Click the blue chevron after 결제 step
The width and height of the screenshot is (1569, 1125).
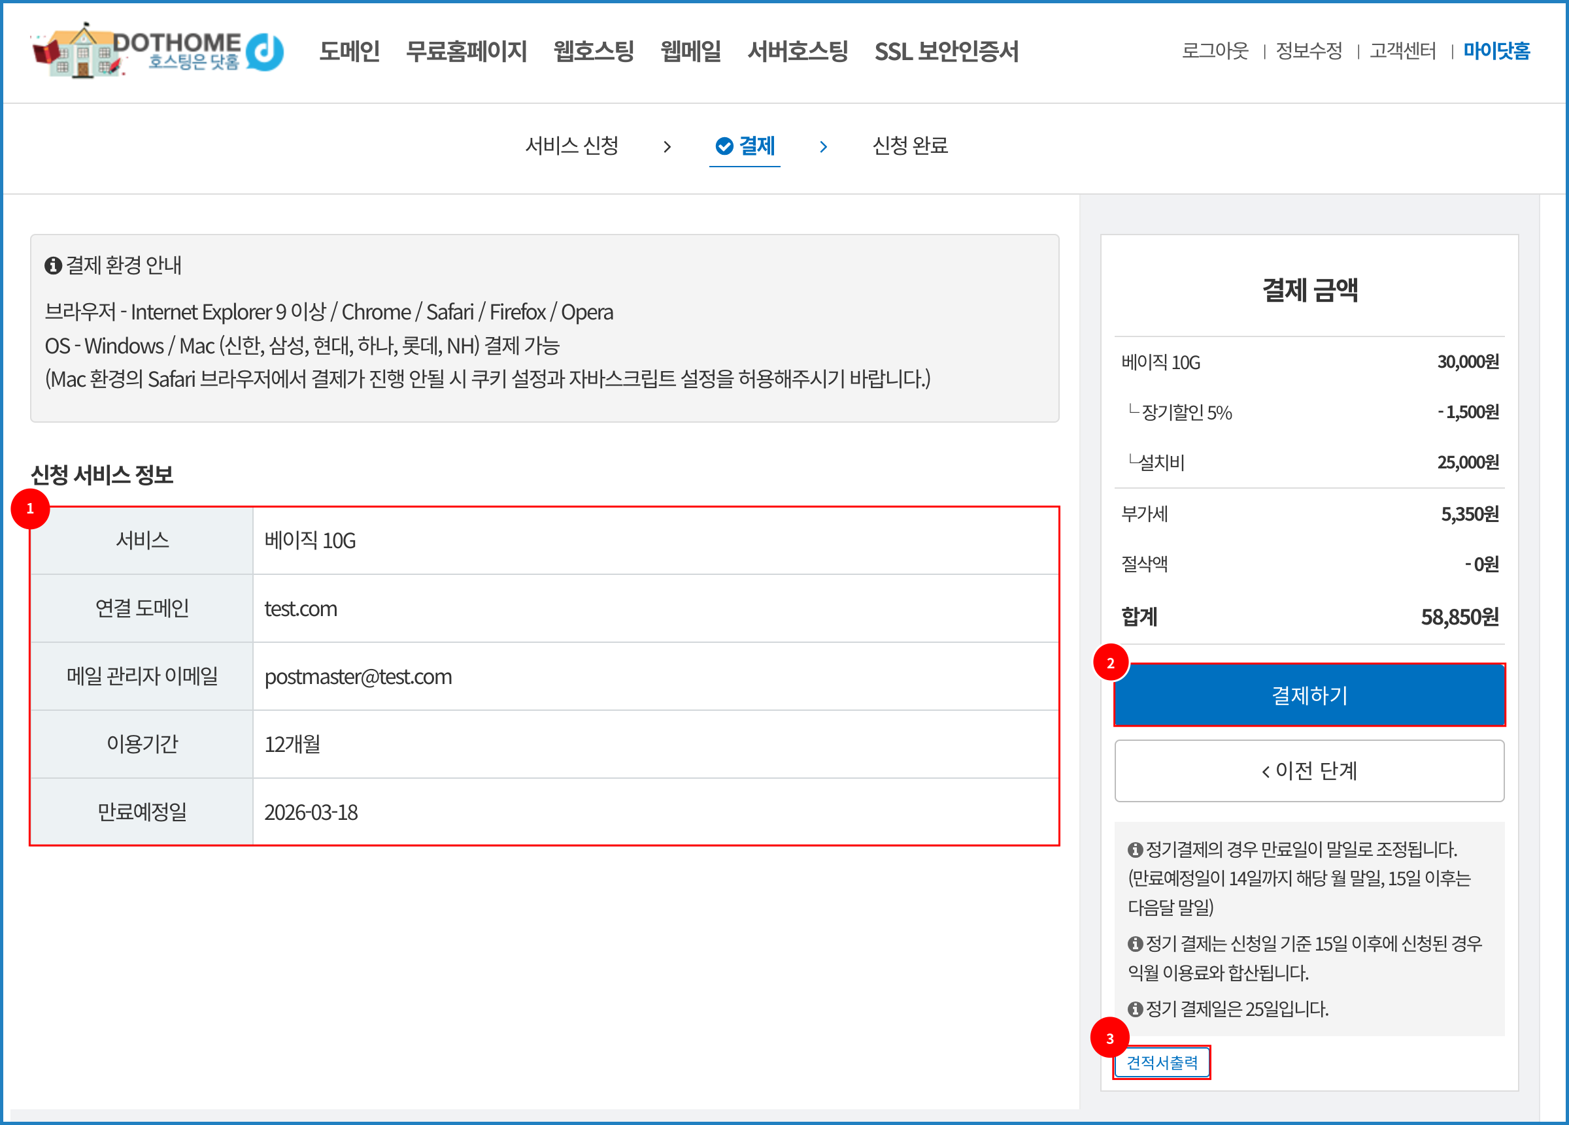tap(823, 146)
